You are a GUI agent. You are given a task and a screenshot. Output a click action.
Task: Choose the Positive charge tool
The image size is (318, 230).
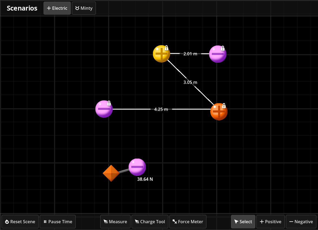coord(270,222)
